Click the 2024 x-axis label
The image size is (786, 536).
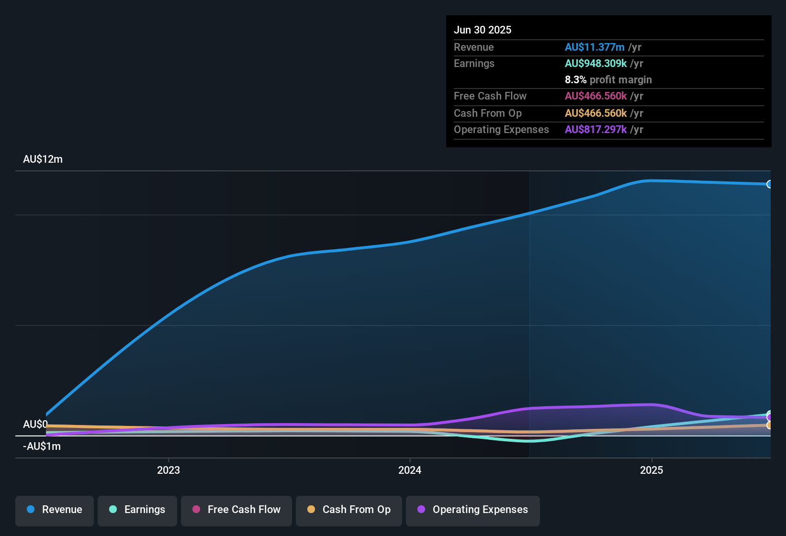coord(410,470)
